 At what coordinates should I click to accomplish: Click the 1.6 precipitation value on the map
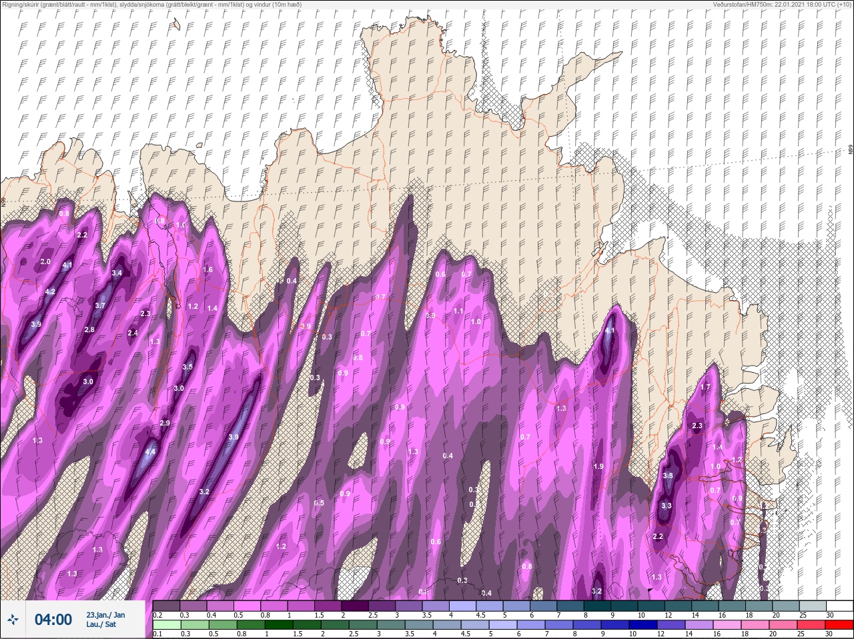coord(207,270)
